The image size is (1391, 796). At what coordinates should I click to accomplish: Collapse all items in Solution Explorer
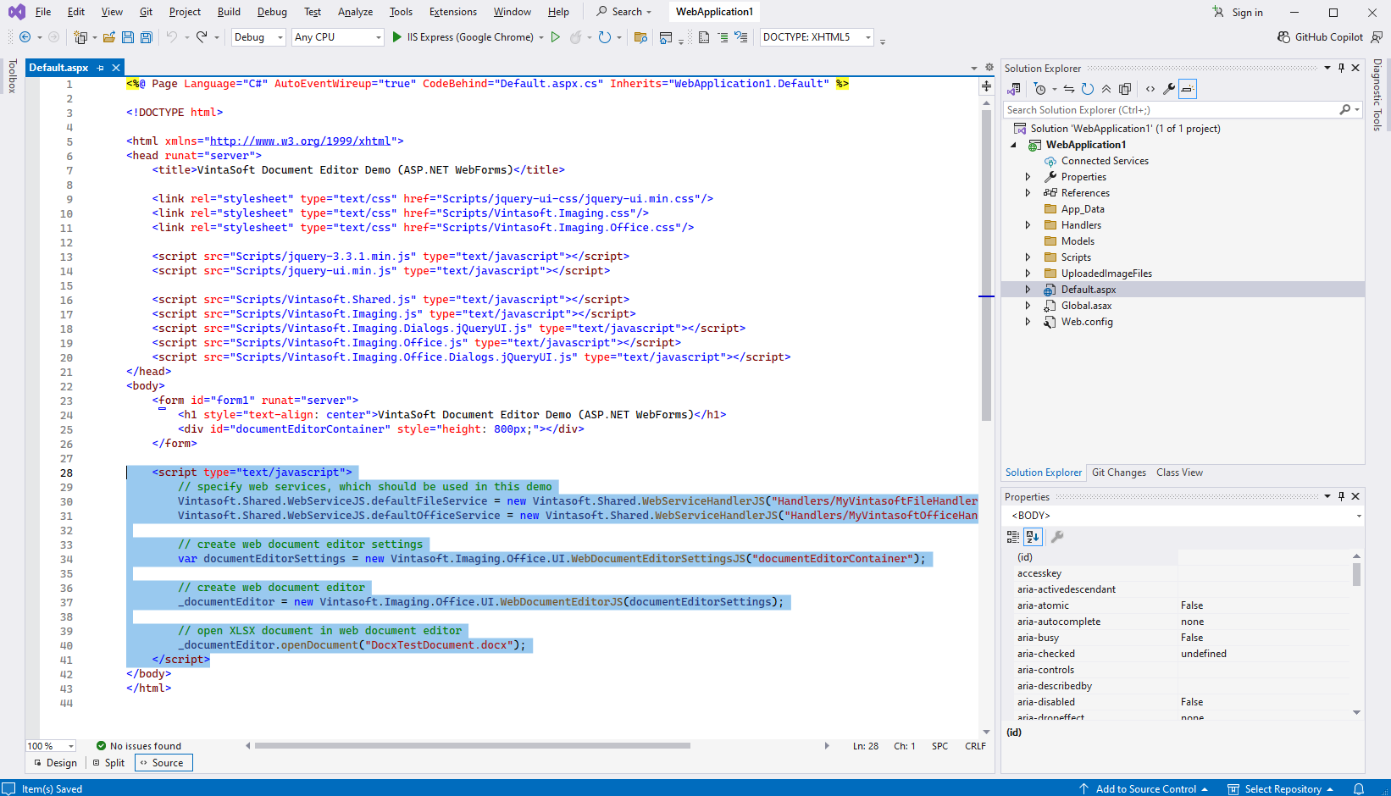(x=1106, y=89)
